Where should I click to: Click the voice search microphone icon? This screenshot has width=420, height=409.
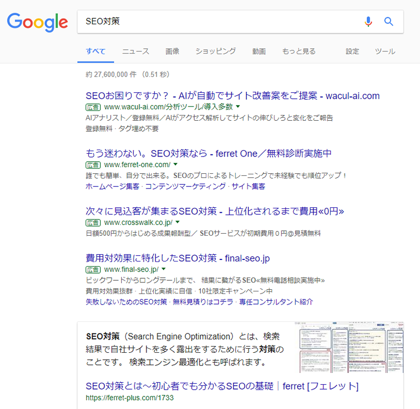pyautogui.click(x=368, y=22)
